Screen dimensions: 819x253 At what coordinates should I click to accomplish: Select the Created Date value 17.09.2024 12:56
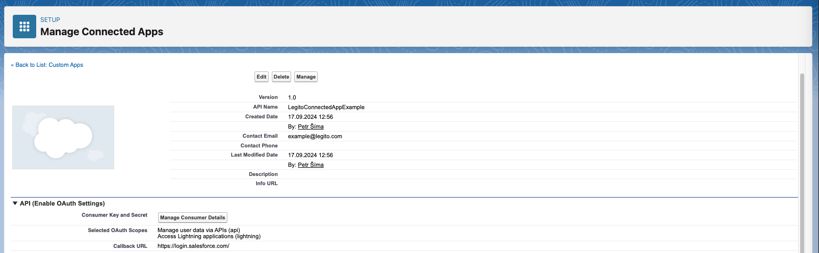click(311, 117)
